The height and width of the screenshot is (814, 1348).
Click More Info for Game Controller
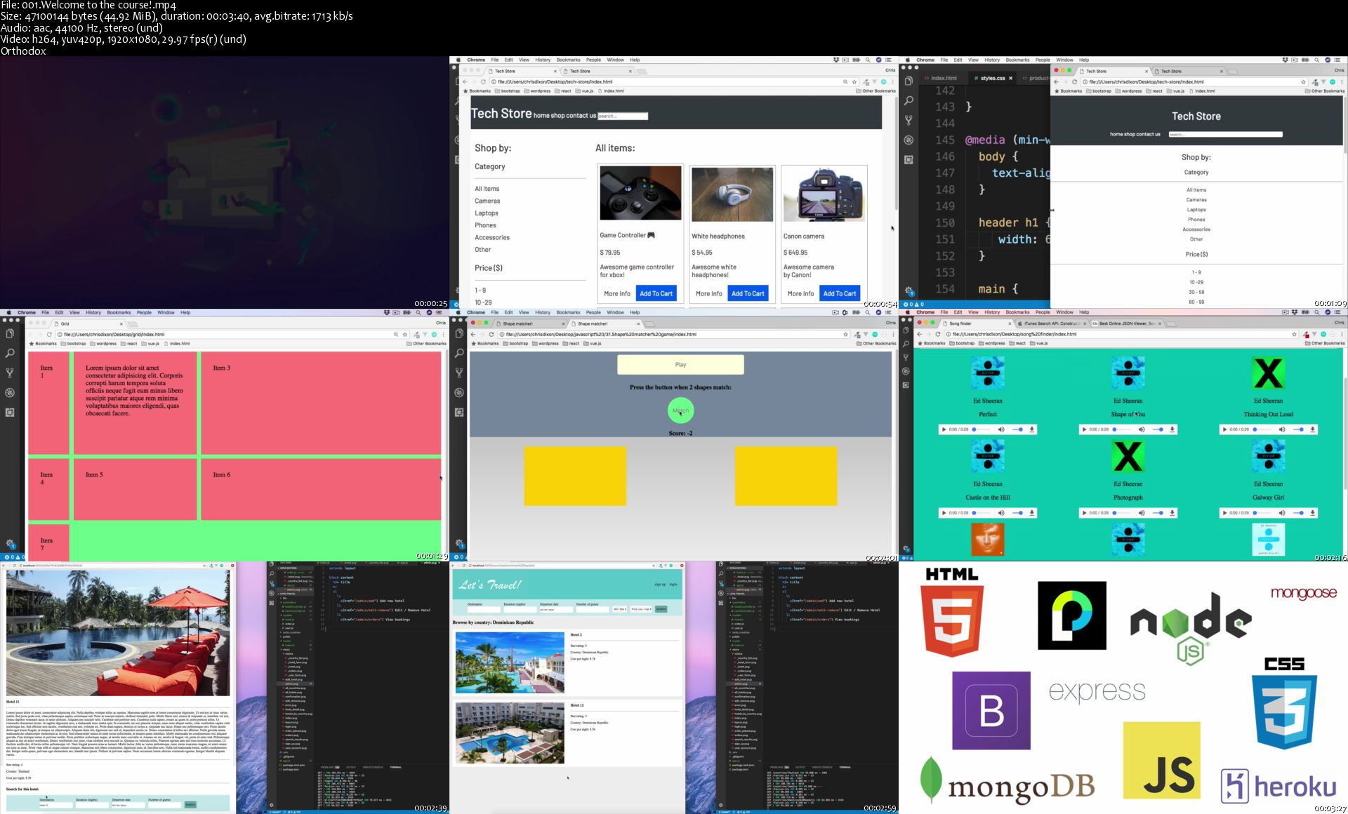[x=617, y=293]
